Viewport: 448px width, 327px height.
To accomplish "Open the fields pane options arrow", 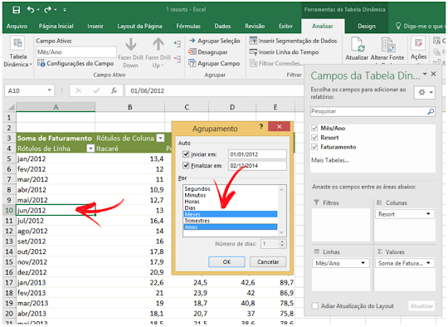I will point(425,74).
